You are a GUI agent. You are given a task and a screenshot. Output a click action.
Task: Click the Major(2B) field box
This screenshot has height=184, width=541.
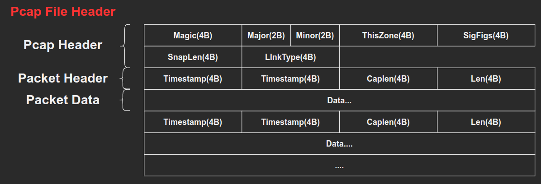tap(266, 35)
